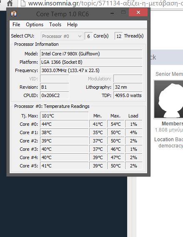Viewport: 183px width, 237px height.
Task: Click Core #0 maximum temperature 54°C
Action: (116, 124)
